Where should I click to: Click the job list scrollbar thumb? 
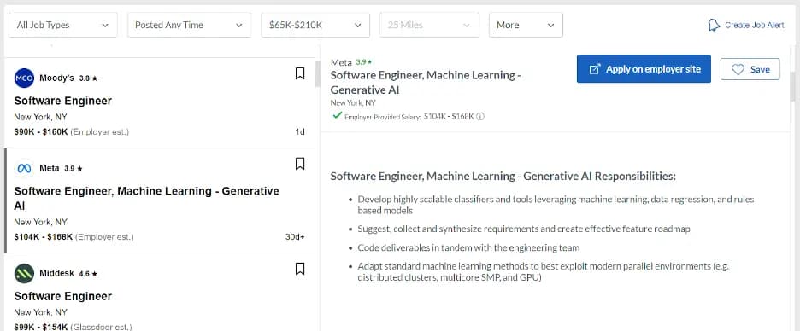pos(317,74)
